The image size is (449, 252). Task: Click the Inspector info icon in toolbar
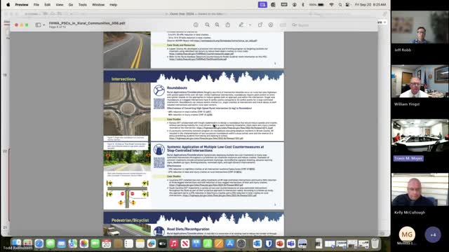pyautogui.click(x=196, y=25)
